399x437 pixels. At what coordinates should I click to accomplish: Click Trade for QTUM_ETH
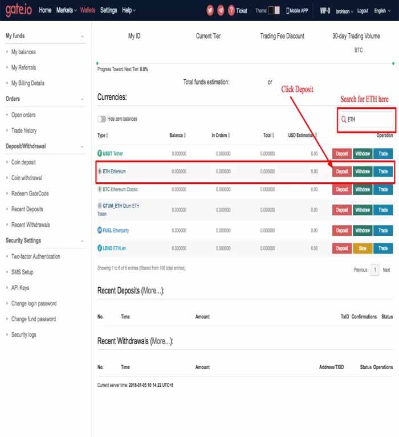point(383,210)
